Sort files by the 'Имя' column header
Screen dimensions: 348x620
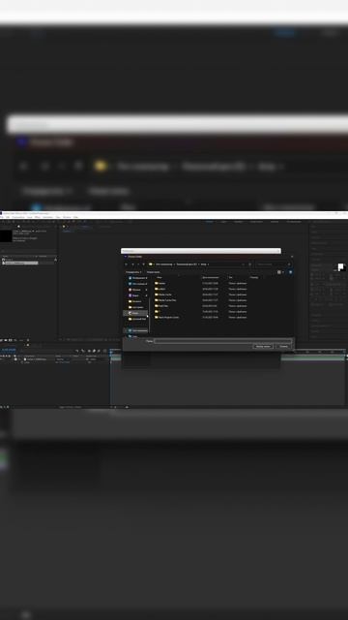click(159, 278)
